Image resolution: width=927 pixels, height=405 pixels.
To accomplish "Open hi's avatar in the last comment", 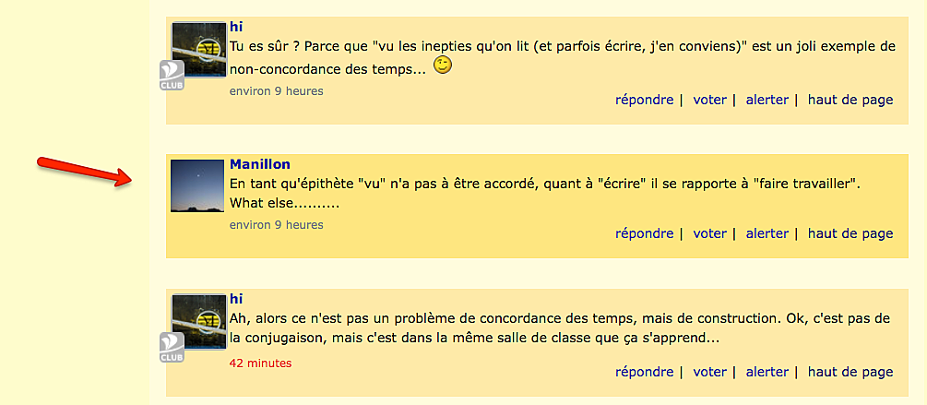I will point(198,322).
